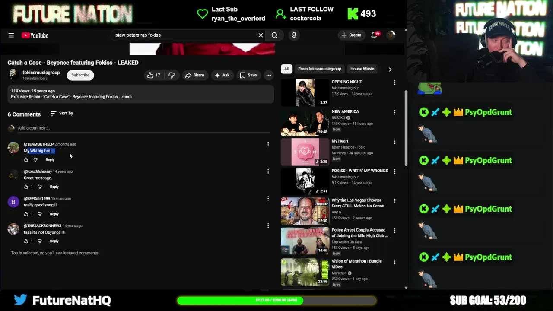Reply to the @TEAMGETHELP comment
553x311 pixels.
(50, 160)
